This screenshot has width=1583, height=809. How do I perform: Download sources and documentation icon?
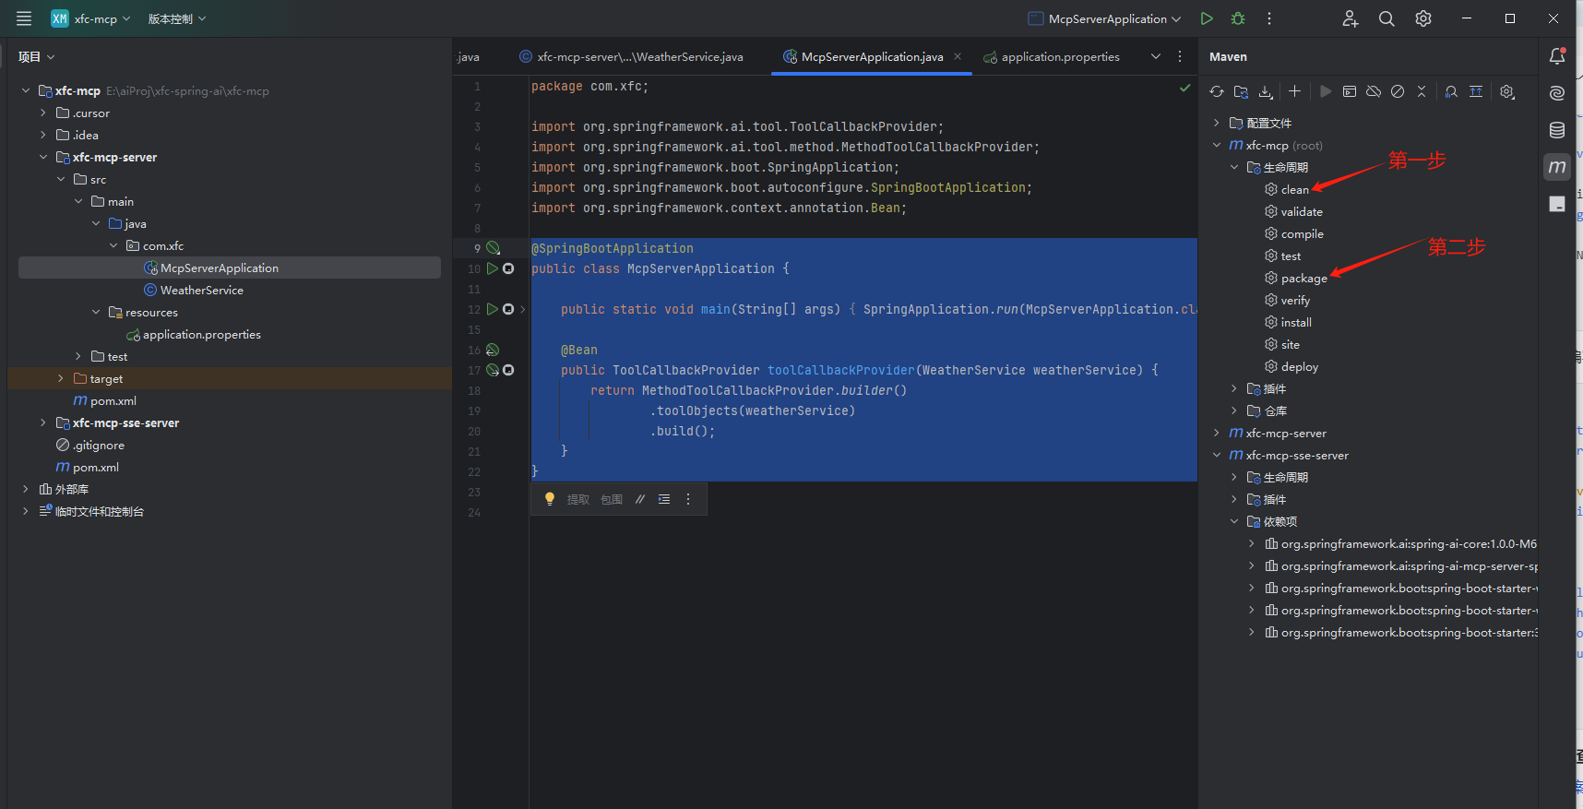(1266, 91)
